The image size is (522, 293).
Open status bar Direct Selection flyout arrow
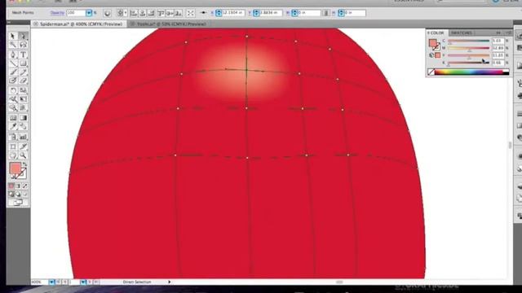[170, 282]
